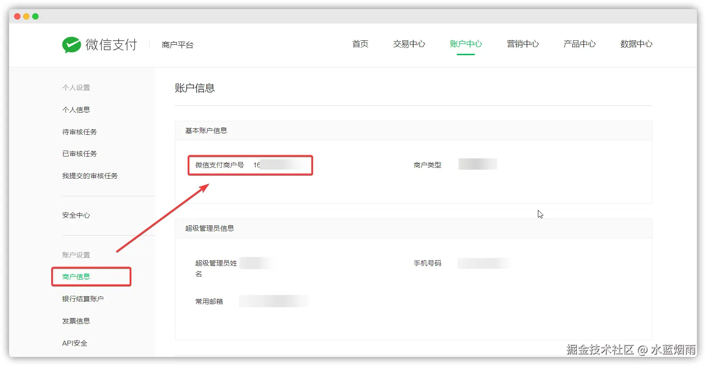The width and height of the screenshot is (706, 366).
Task: Click the 微信支付商户号 label
Action: click(x=220, y=165)
